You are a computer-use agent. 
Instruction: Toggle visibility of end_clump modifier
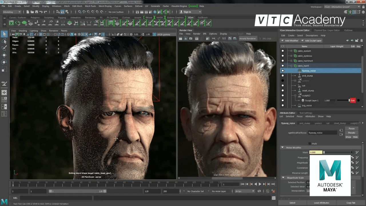point(283,76)
